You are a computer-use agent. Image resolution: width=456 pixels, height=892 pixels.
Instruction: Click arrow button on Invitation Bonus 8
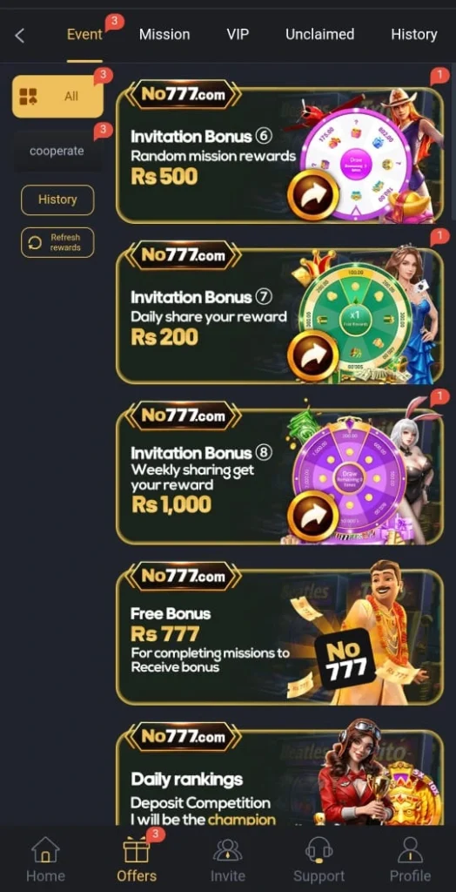coord(312,517)
